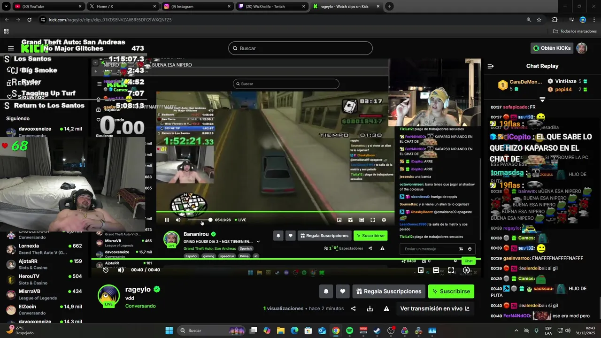
Task: Download the clip
Action: pyautogui.click(x=370, y=308)
